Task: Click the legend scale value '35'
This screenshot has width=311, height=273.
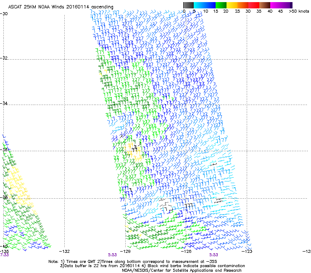Action: (259, 11)
